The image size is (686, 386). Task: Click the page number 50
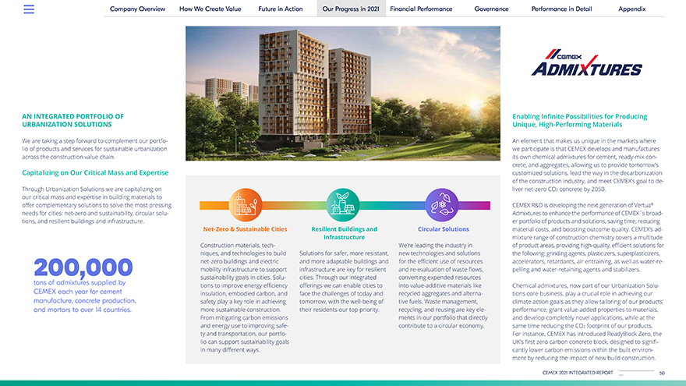click(x=662, y=374)
